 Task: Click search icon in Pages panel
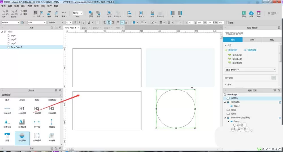tap(60, 28)
